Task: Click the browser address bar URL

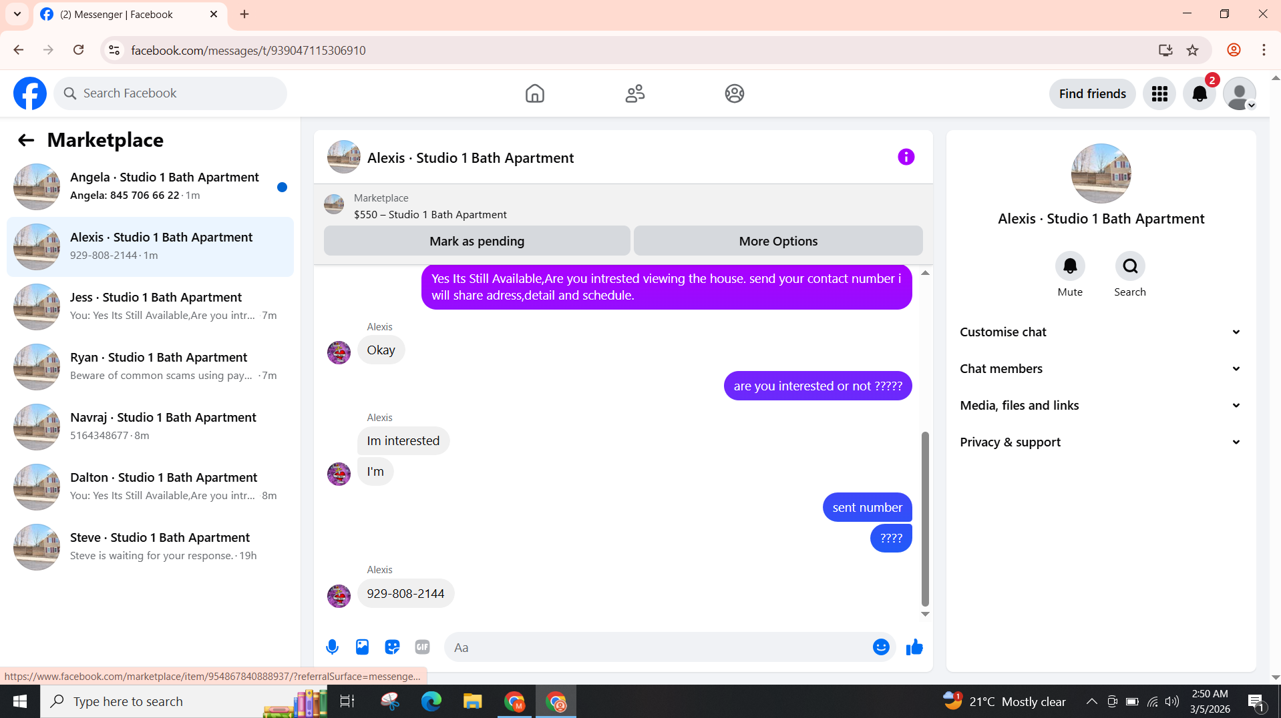Action: point(248,50)
